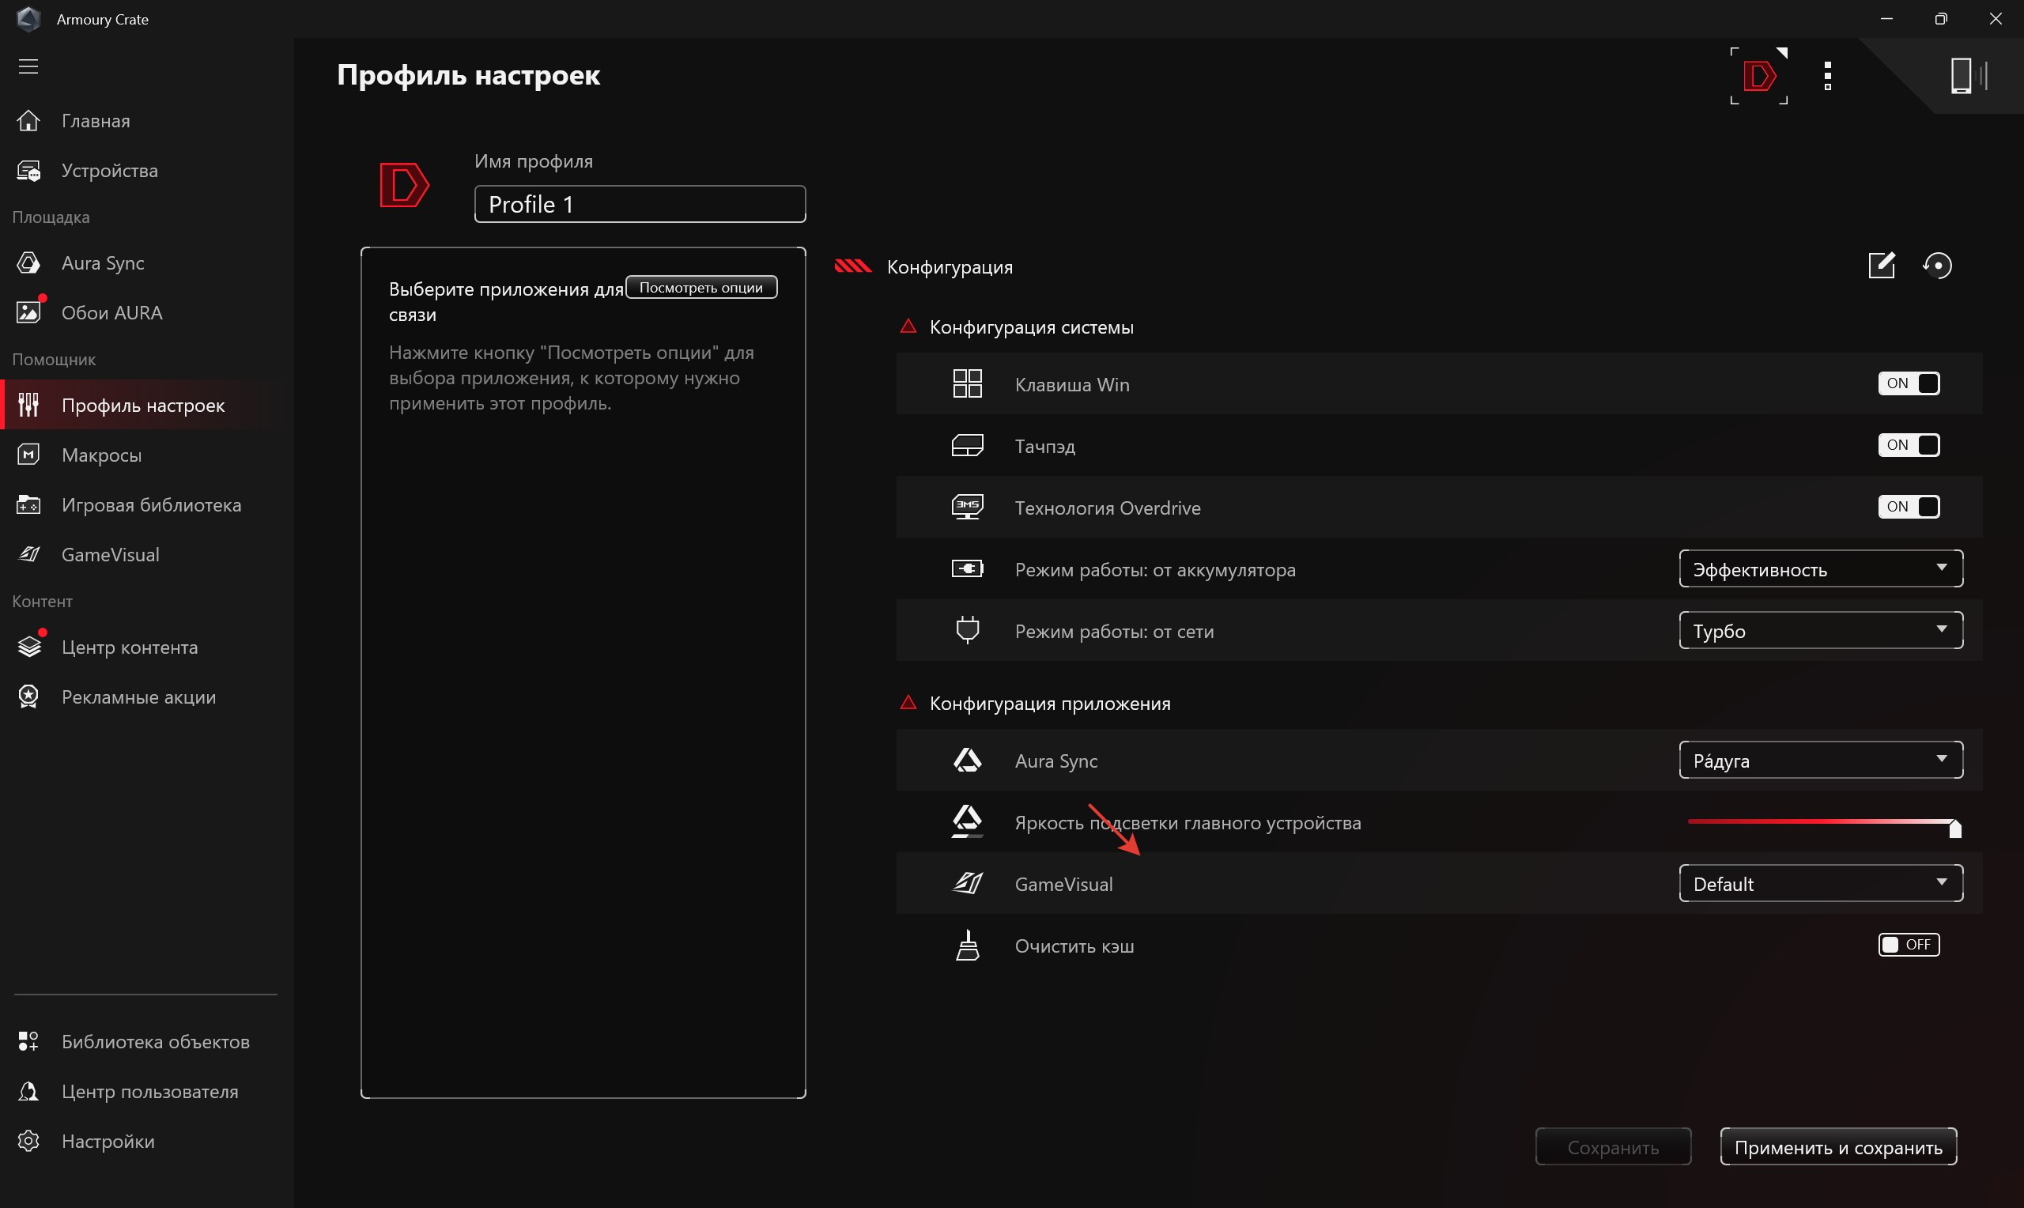Click the edit configuration pencil icon

(x=1882, y=266)
